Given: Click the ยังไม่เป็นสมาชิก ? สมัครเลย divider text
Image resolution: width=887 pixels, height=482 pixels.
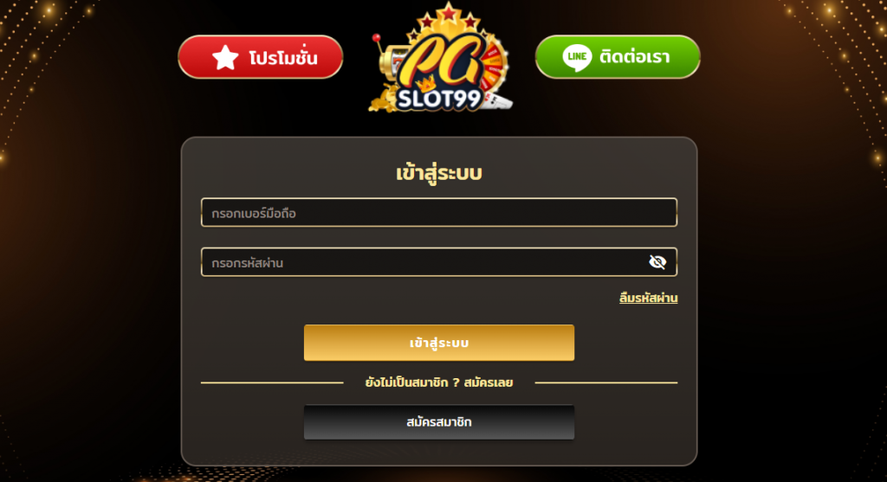Looking at the screenshot, I should [x=439, y=382].
